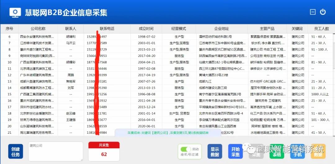The width and height of the screenshot is (335, 164).
Task: Click the minimize window icon in header
Action: (x=313, y=12)
